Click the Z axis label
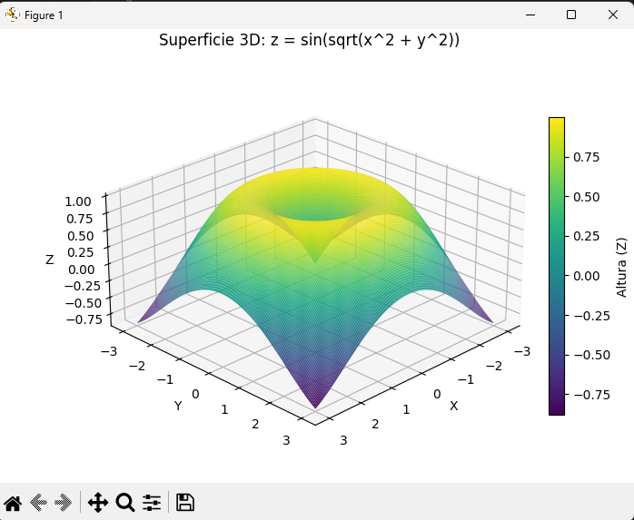This screenshot has height=520, width=634. 50,260
